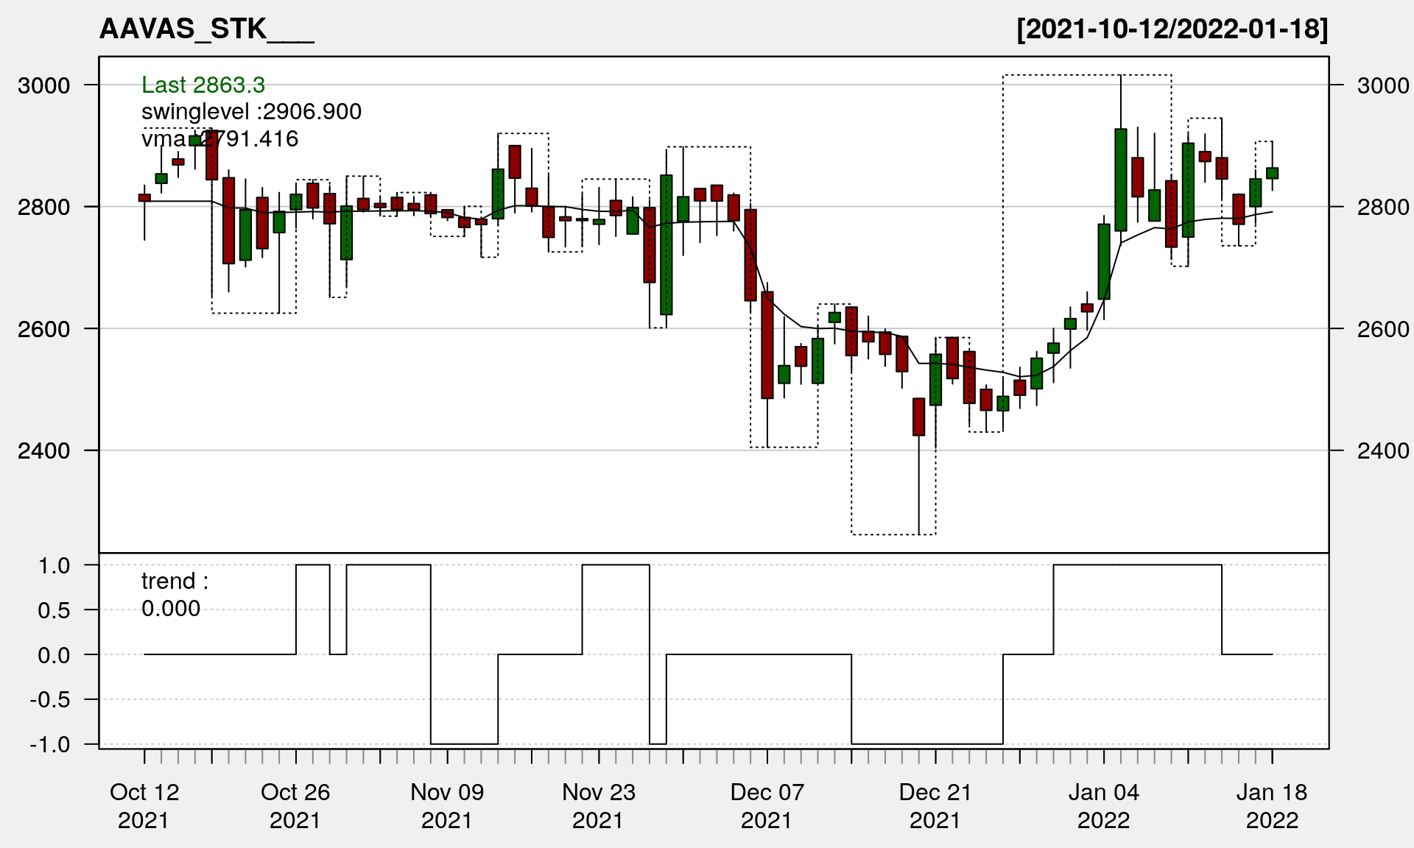Viewport: 1414px width, 848px height.
Task: Click the green Last 2863.3 label
Action: 203,85
